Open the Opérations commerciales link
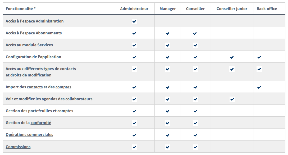Viewport: 288px width, 155px height. click(29, 135)
